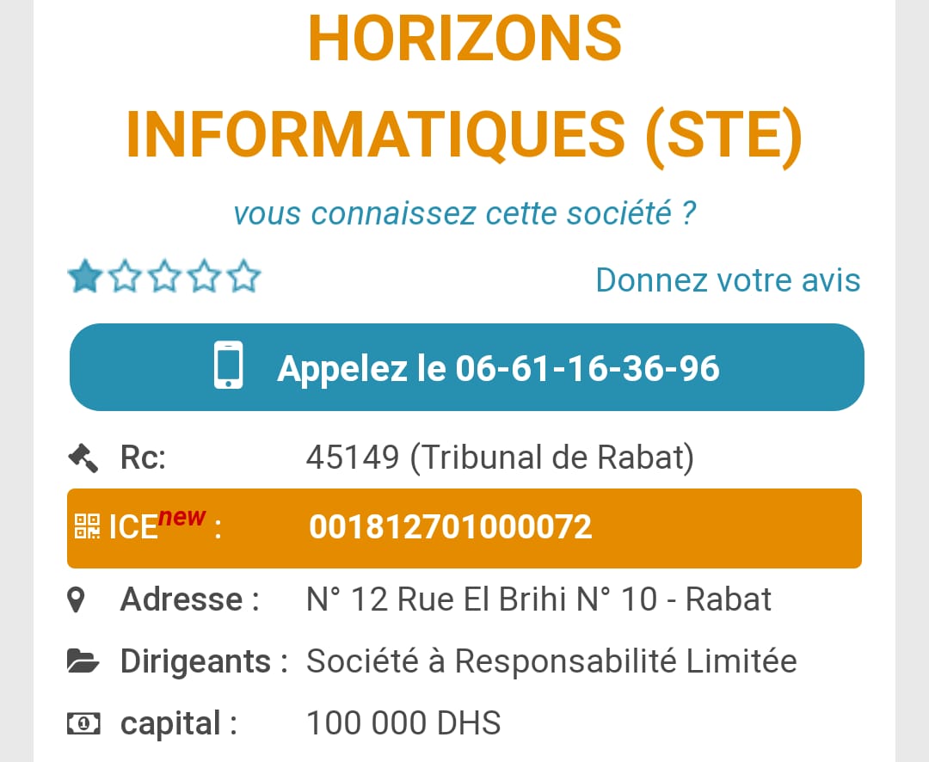Choose the fourth rating star
The height and width of the screenshot is (762, 929).
click(x=205, y=277)
